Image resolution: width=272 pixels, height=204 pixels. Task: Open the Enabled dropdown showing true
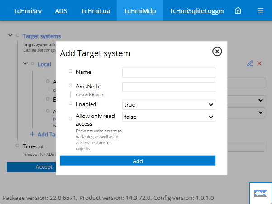[169, 105]
